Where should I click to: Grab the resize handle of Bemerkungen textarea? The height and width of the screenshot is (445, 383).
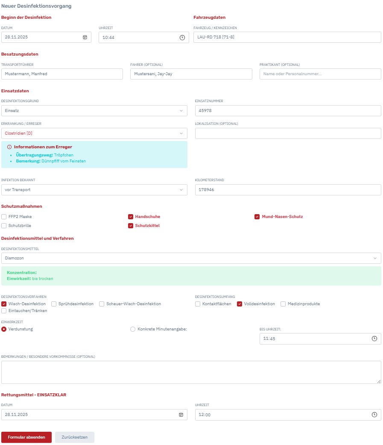tap(379, 381)
